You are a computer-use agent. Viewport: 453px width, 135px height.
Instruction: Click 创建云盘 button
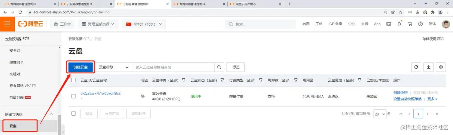click(81, 67)
